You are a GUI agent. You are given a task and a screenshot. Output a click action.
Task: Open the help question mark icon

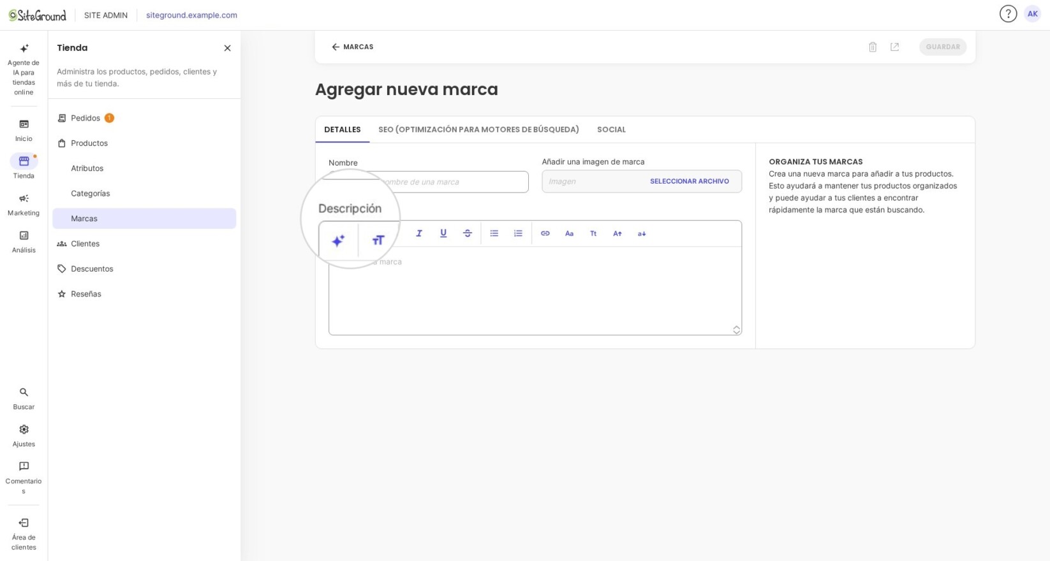pyautogui.click(x=1008, y=13)
